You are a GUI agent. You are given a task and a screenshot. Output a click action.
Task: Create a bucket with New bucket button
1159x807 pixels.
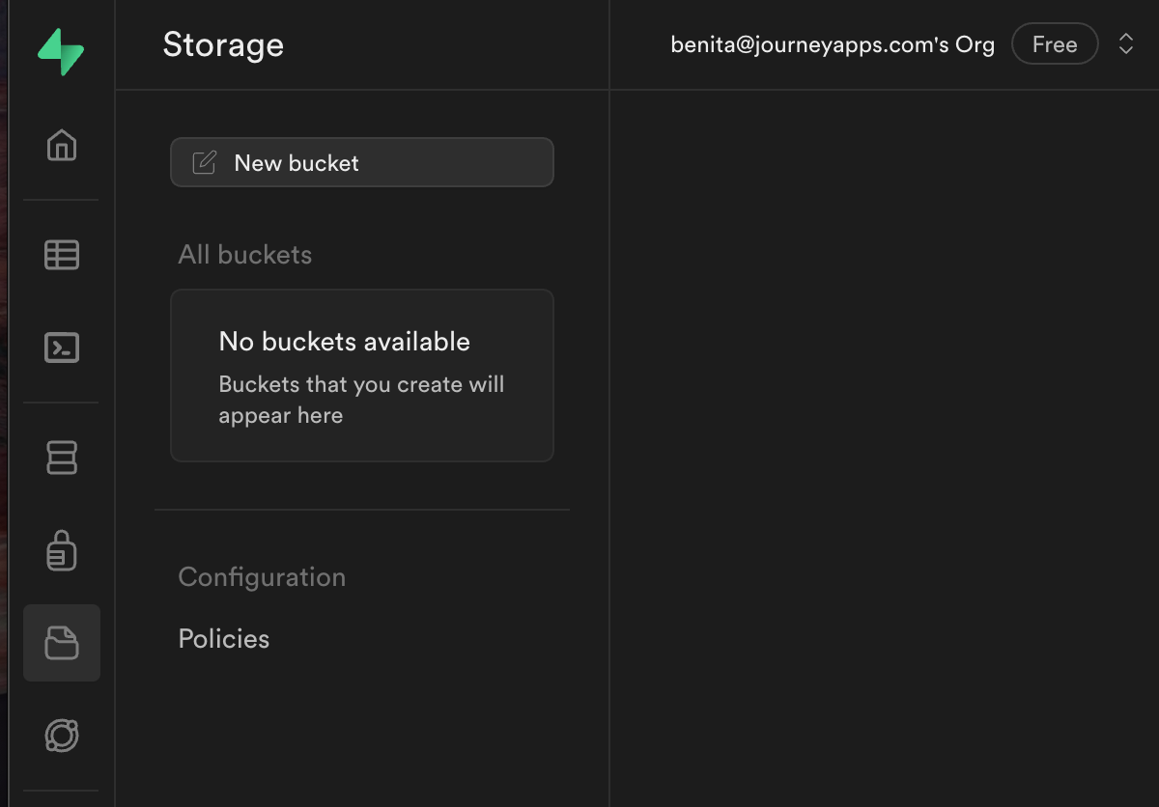[362, 162]
